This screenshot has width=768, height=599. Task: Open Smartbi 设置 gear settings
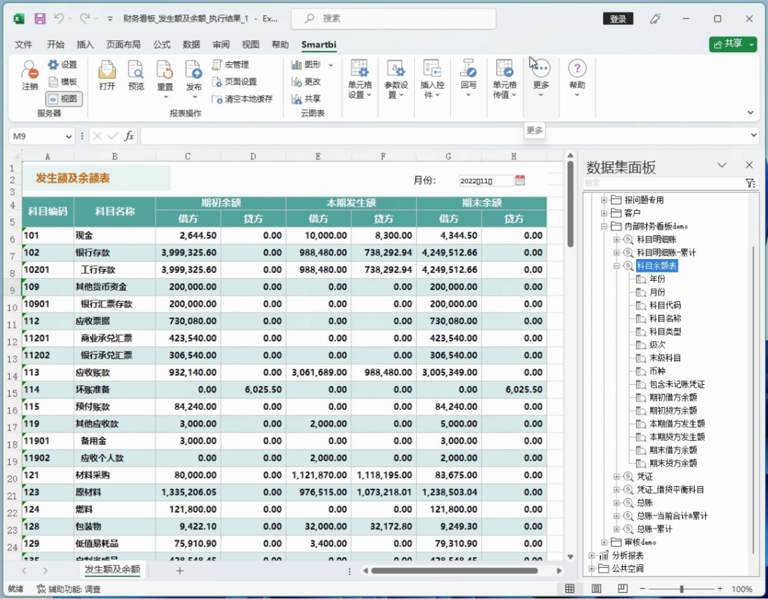tap(62, 65)
